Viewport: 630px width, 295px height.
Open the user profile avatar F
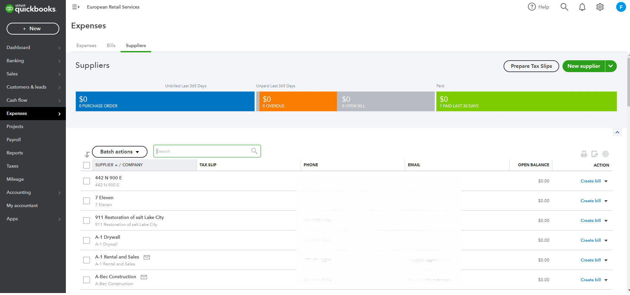(x=621, y=7)
